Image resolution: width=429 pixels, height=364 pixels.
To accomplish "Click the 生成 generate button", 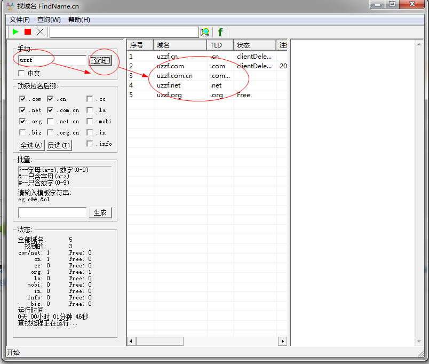I will (x=100, y=212).
